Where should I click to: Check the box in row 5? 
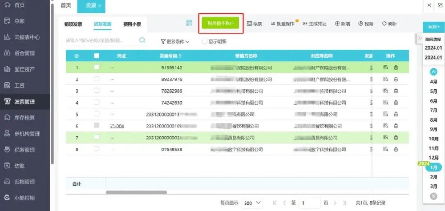[x=97, y=114]
